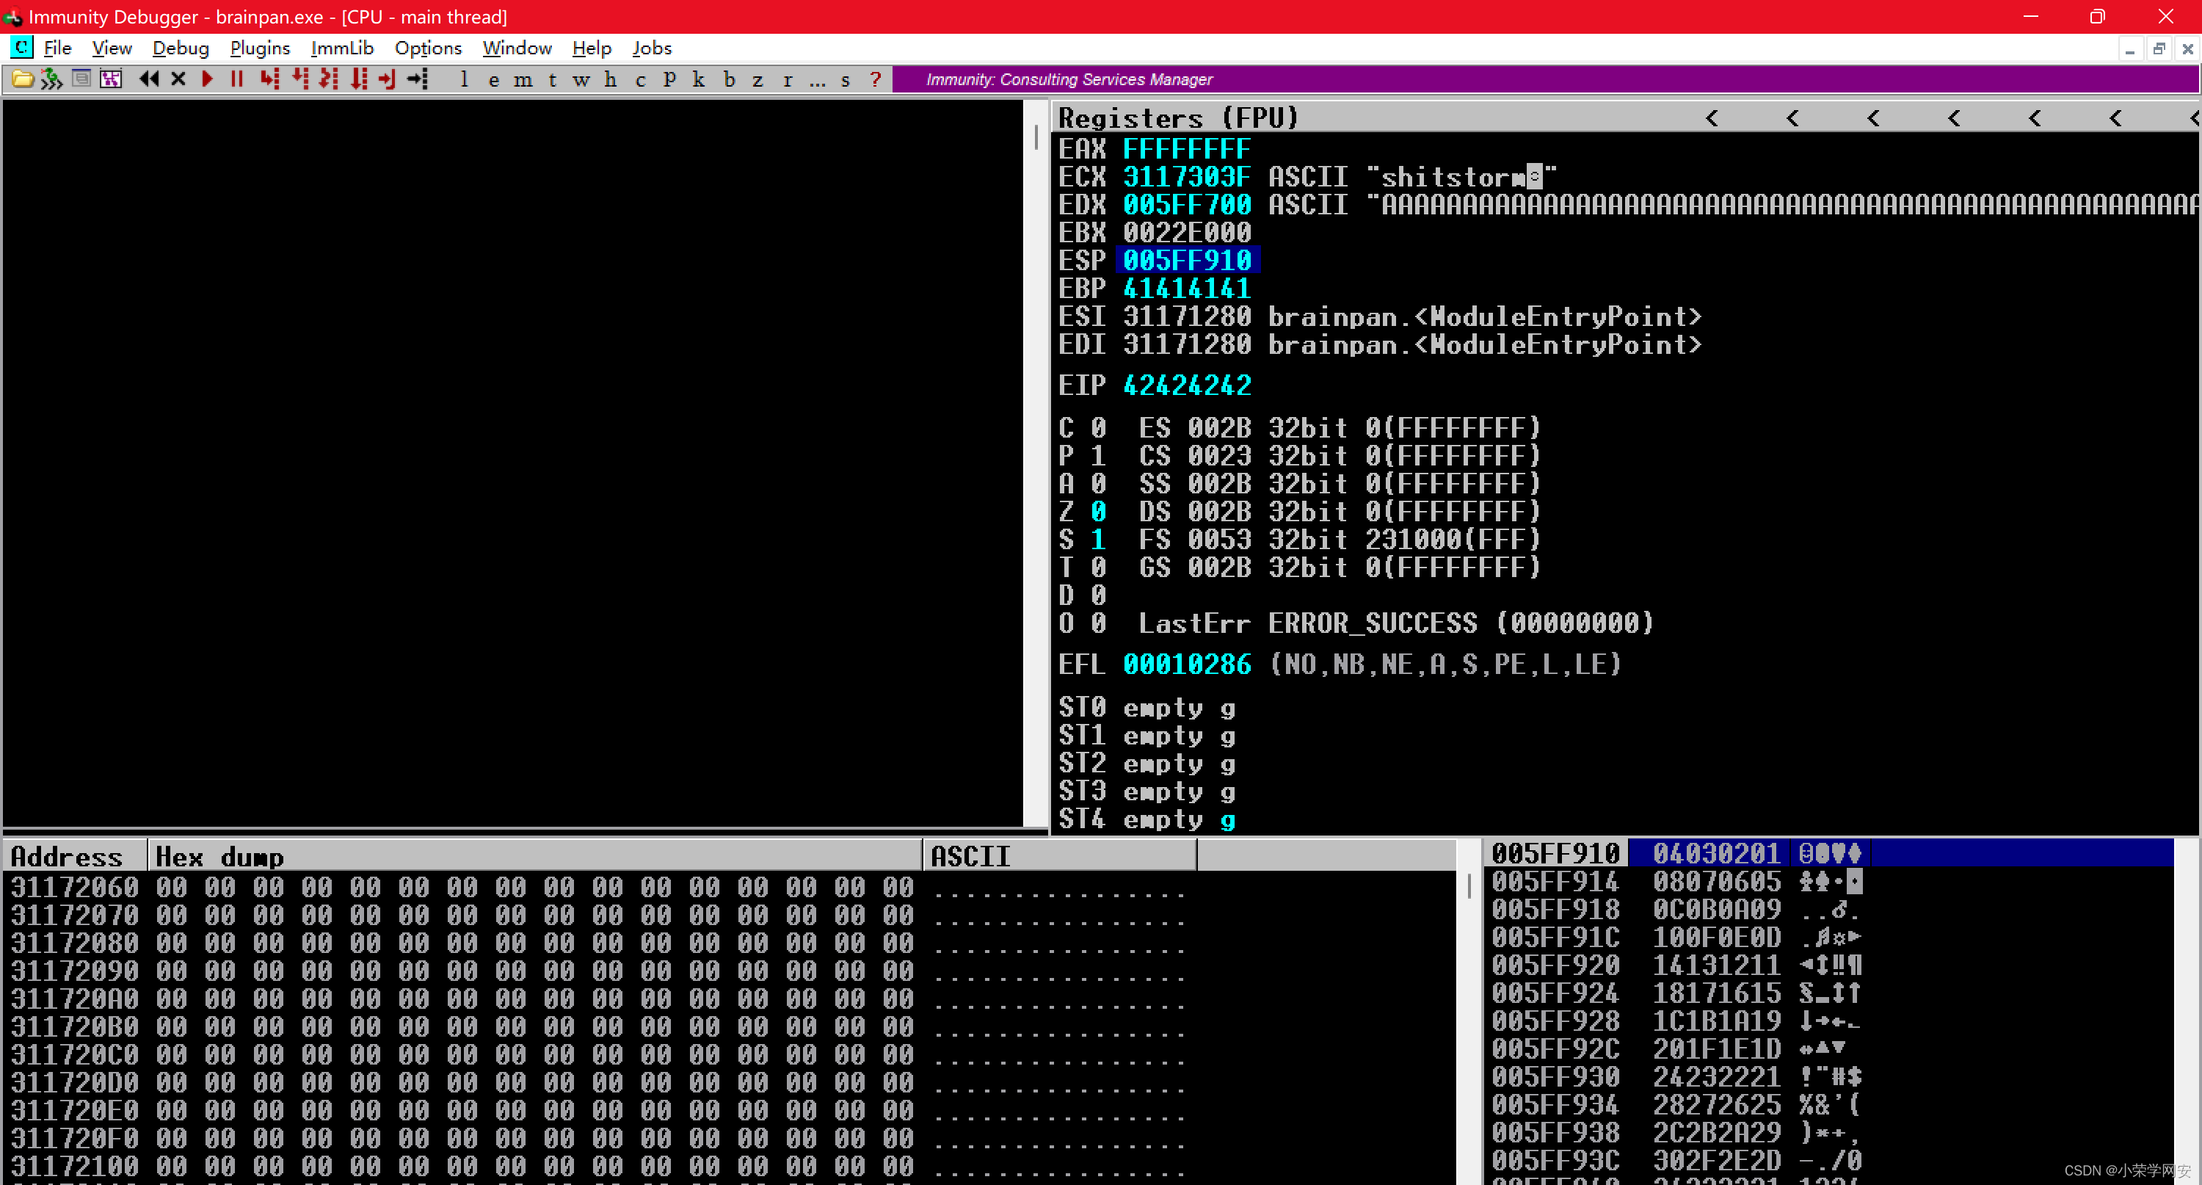Restart the program with rewind icon
The width and height of the screenshot is (2202, 1185).
[x=149, y=79]
